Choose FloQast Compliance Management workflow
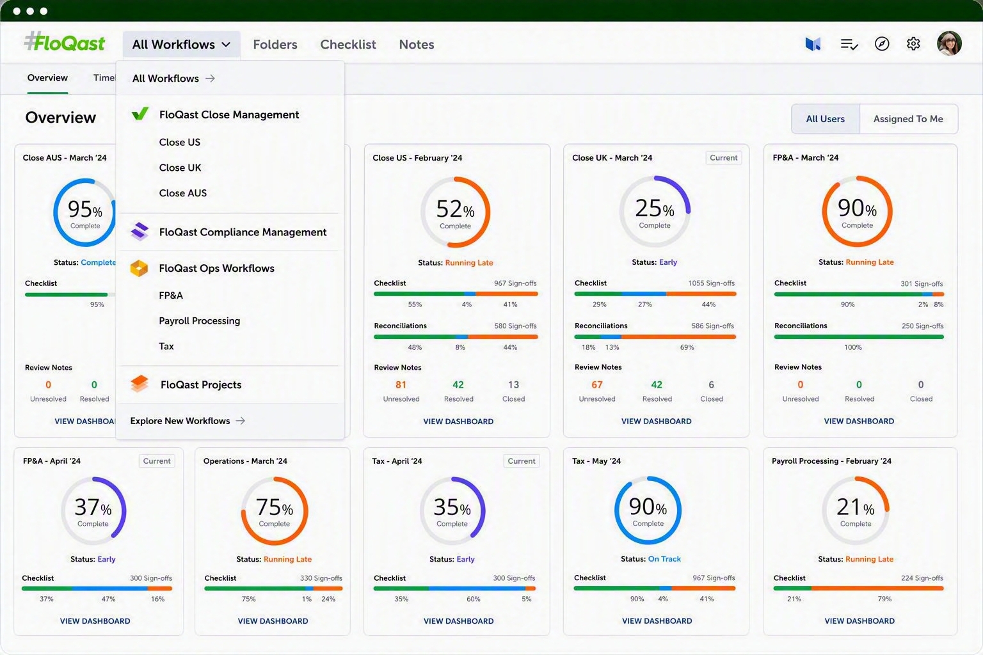 243,232
